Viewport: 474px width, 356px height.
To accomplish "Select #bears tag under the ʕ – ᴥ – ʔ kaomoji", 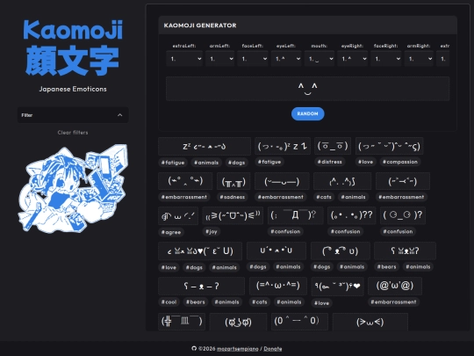I will tap(195, 302).
